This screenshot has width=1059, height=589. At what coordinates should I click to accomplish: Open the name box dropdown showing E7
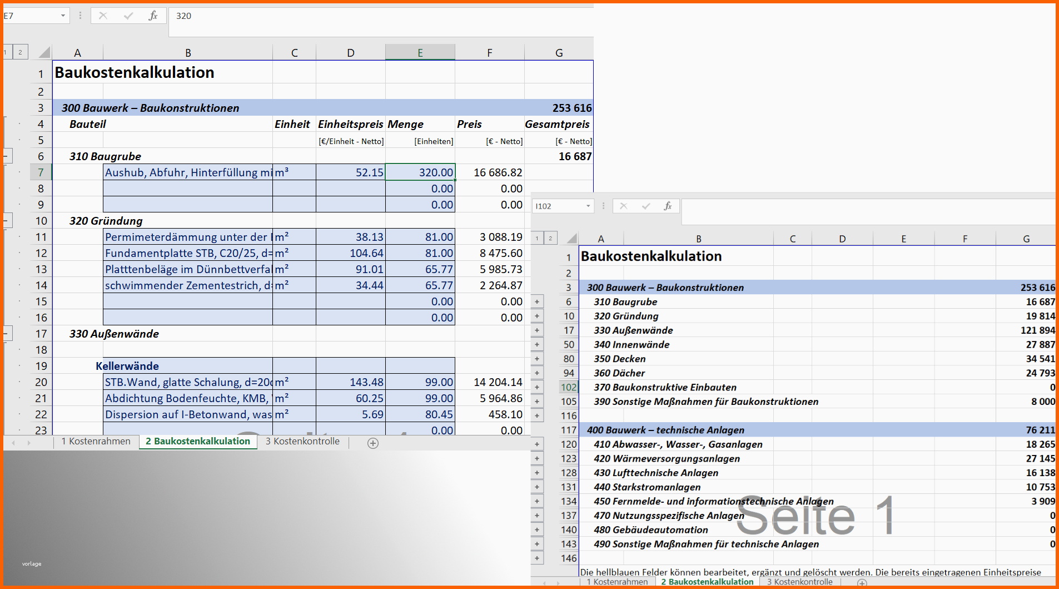click(x=63, y=16)
